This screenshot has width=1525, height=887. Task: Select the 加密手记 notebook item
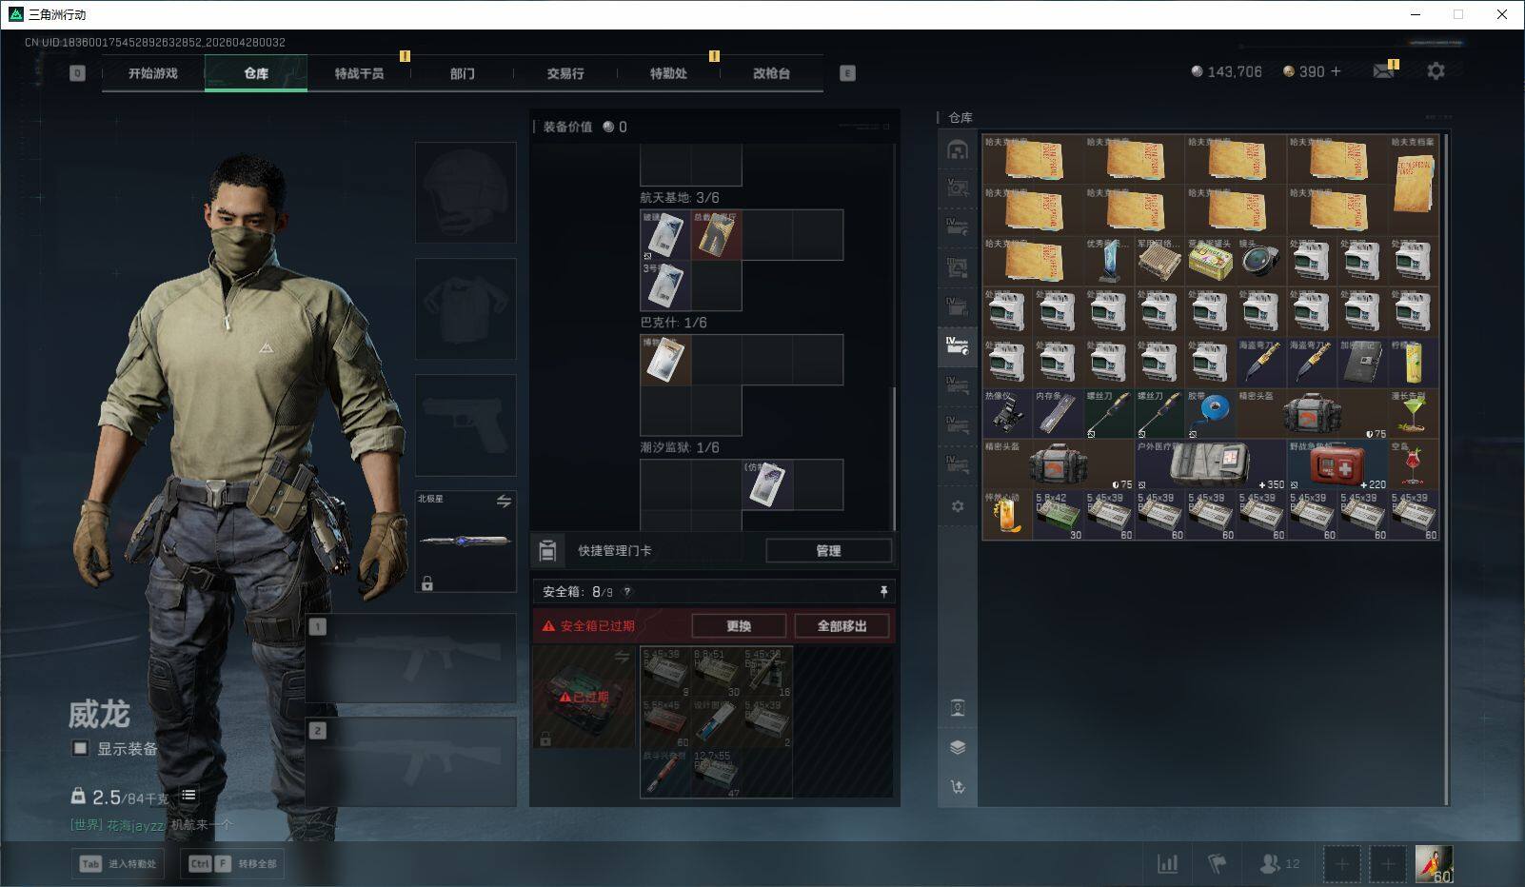[1362, 363]
